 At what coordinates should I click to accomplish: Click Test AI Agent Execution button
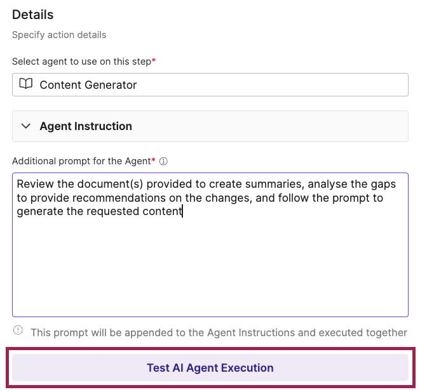(x=210, y=367)
